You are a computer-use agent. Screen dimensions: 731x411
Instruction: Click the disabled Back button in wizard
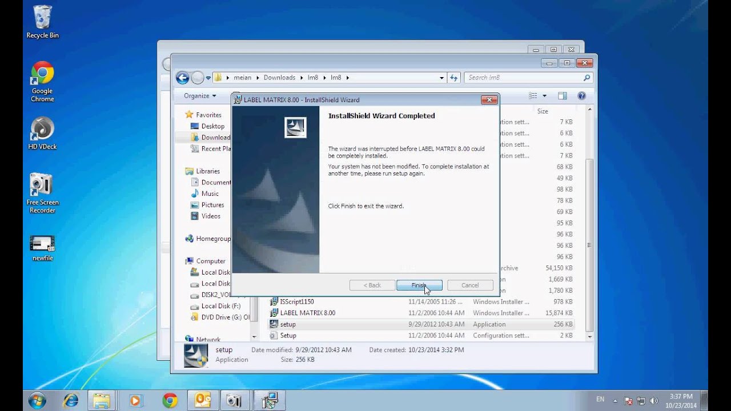pos(372,285)
